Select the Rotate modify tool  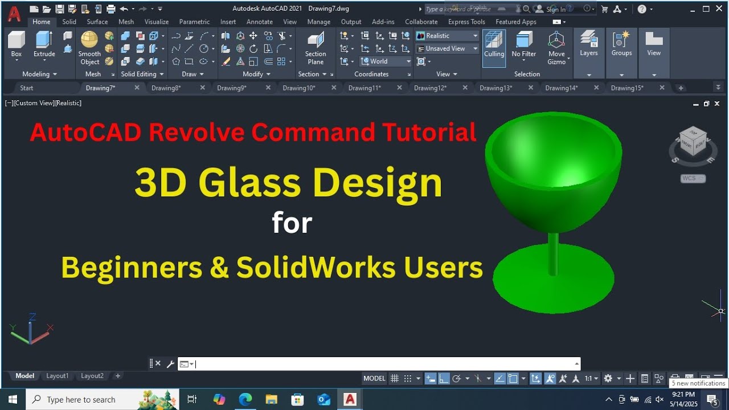253,48
